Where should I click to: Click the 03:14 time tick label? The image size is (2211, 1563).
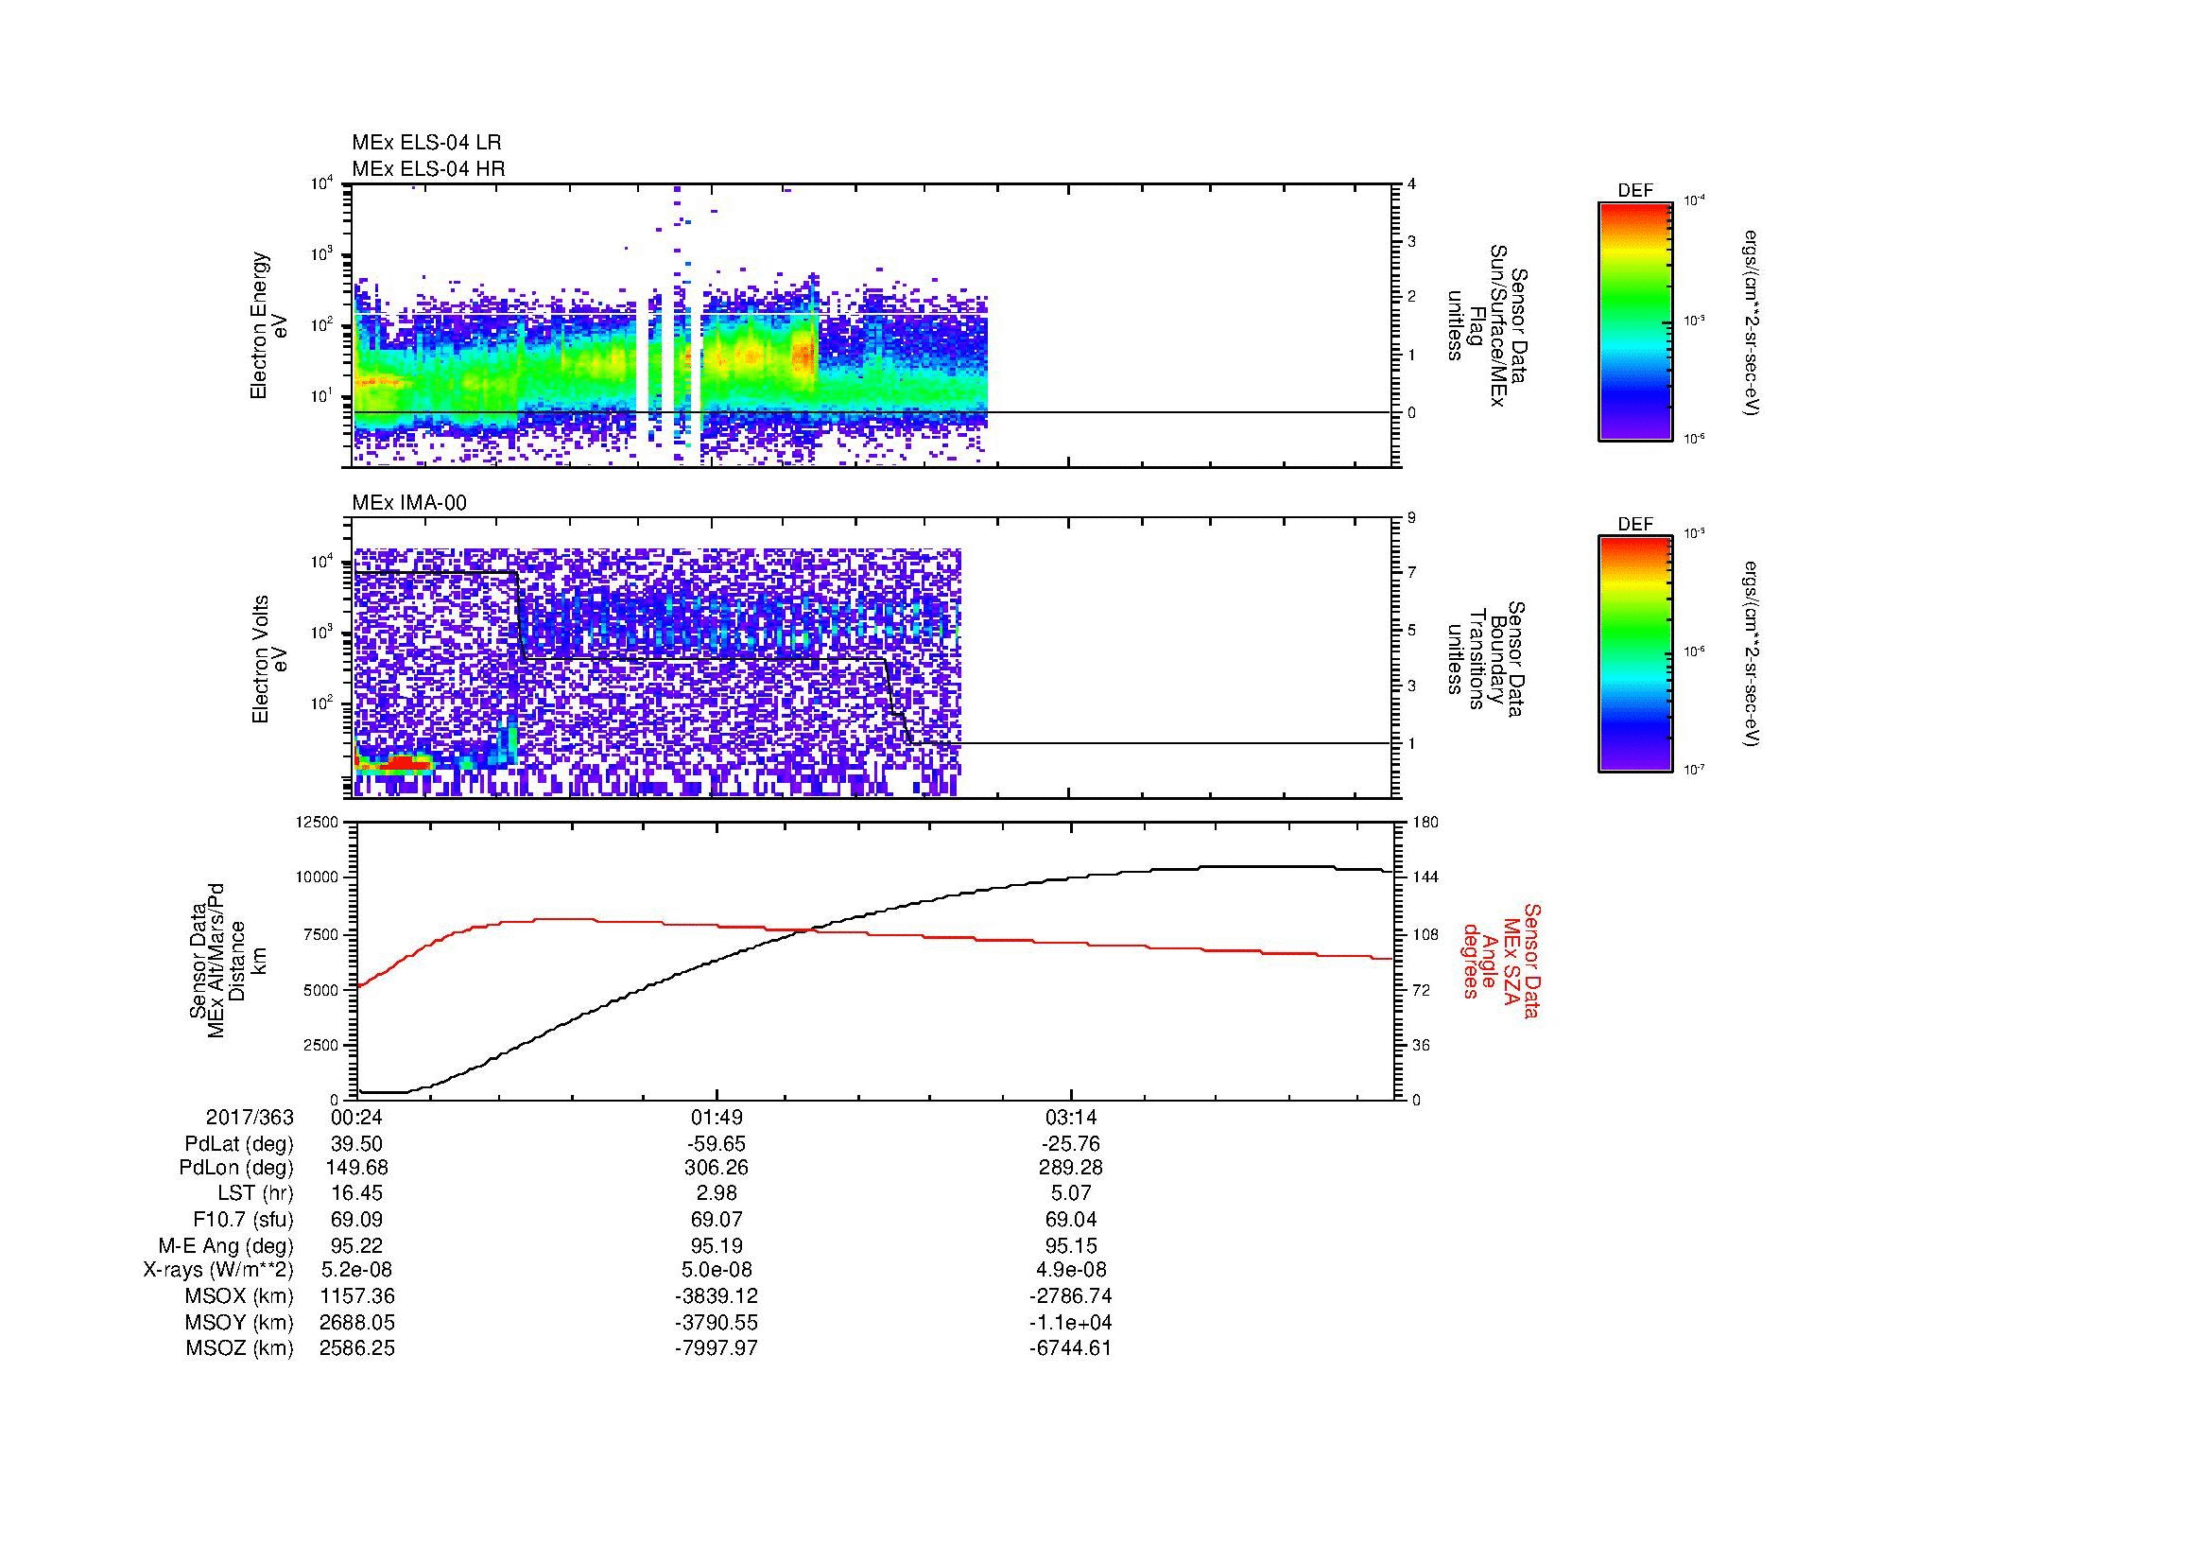(x=1071, y=1117)
